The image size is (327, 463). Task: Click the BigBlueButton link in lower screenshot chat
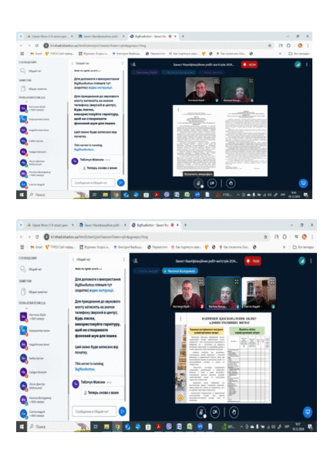pos(84,369)
